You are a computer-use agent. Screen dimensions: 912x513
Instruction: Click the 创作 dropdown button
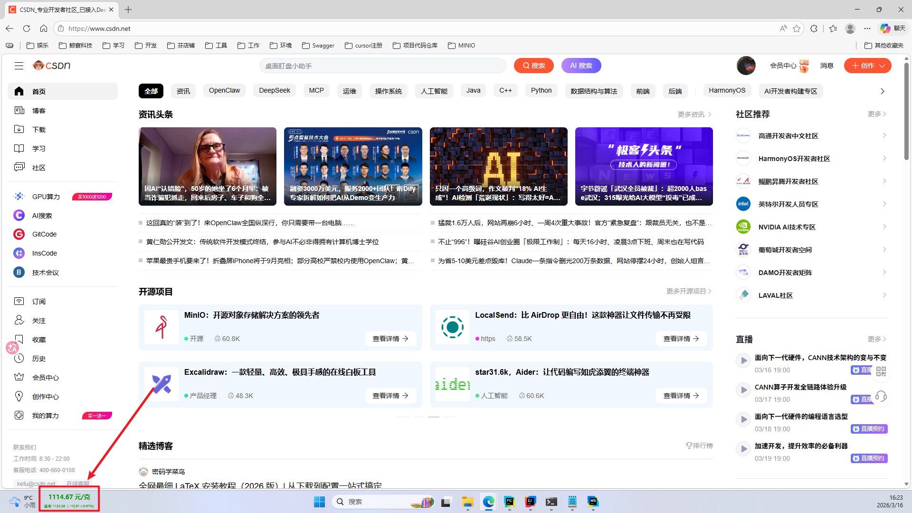click(x=867, y=66)
